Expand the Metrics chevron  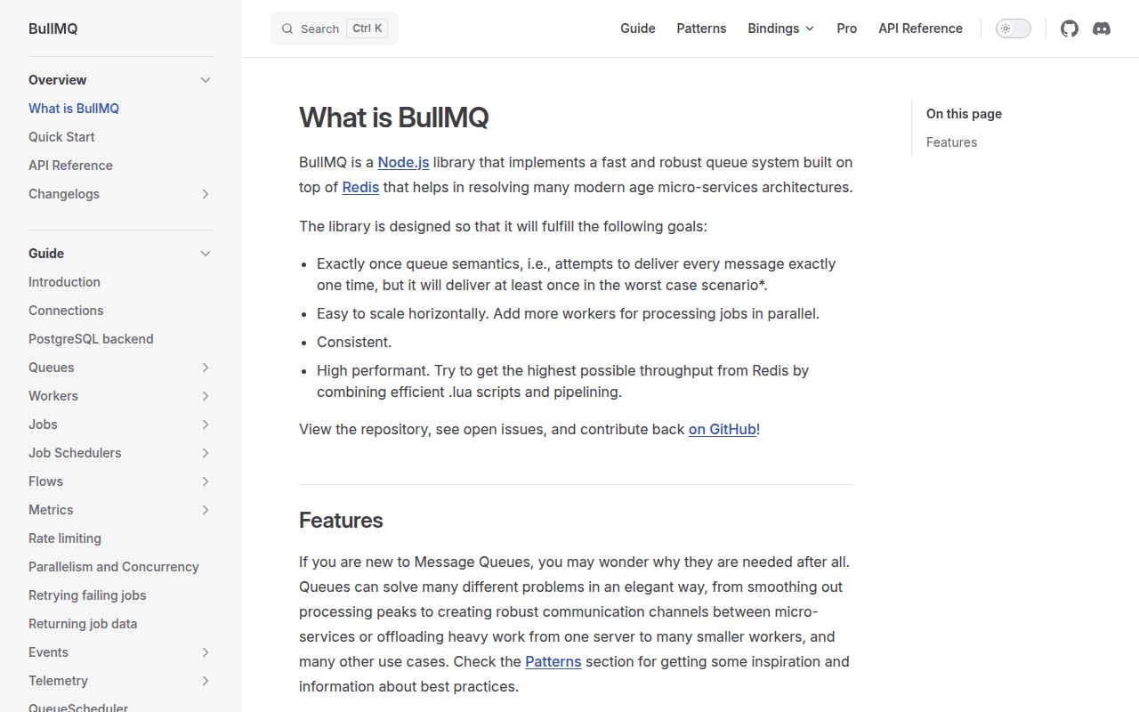point(206,510)
